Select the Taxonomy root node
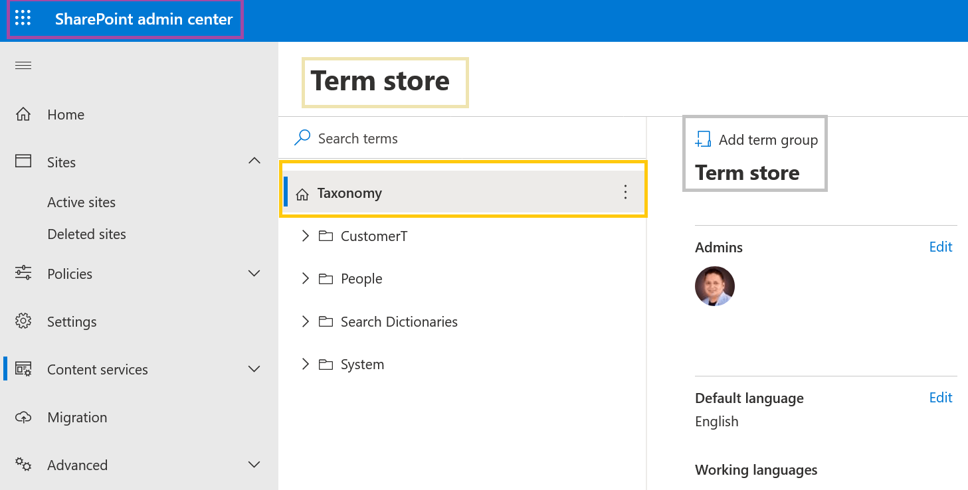The width and height of the screenshot is (968, 490). (x=464, y=193)
